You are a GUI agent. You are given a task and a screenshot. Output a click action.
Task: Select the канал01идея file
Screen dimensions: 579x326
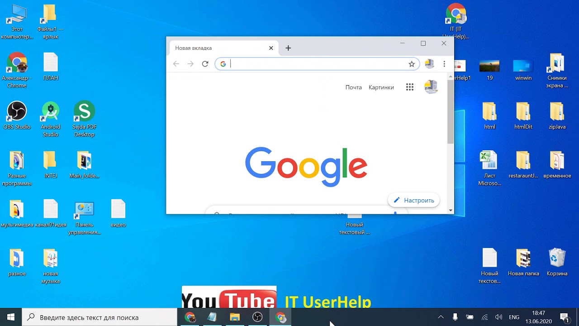coord(51,213)
